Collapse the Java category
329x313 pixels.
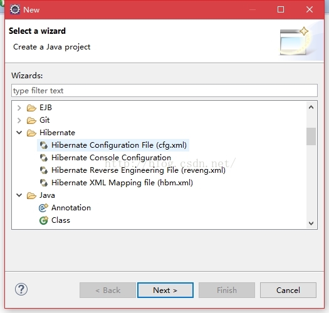coord(19,195)
